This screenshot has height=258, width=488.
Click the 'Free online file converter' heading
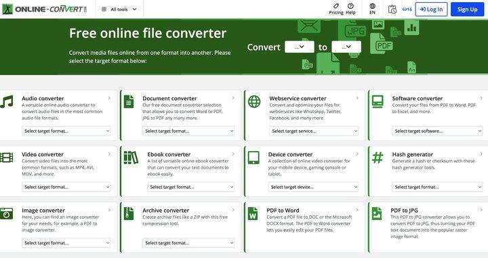point(148,33)
